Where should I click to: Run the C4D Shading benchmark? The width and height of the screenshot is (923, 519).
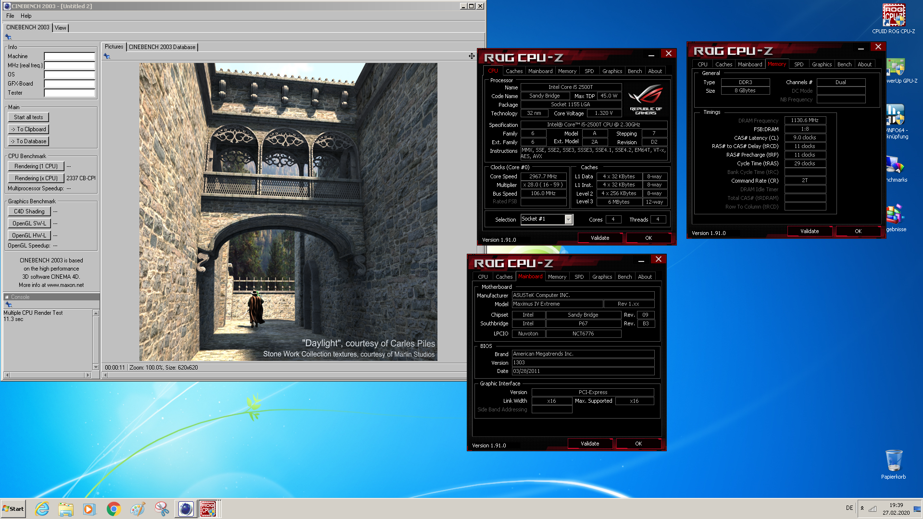(29, 211)
